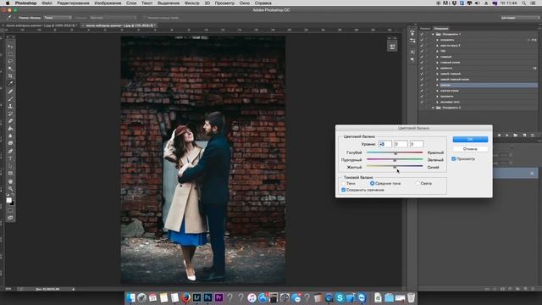The height and width of the screenshot is (305, 542).
Task: Select the Rectangular Marquee tool
Action: (x=10, y=54)
